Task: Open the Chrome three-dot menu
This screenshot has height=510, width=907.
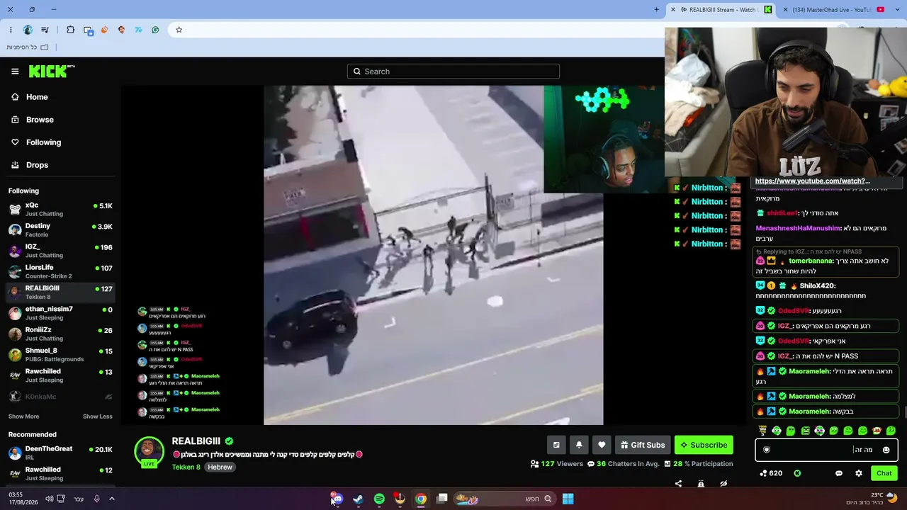Action: (x=11, y=30)
